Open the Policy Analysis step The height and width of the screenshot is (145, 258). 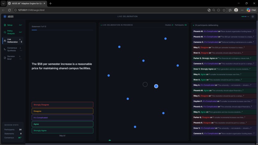click(13, 32)
